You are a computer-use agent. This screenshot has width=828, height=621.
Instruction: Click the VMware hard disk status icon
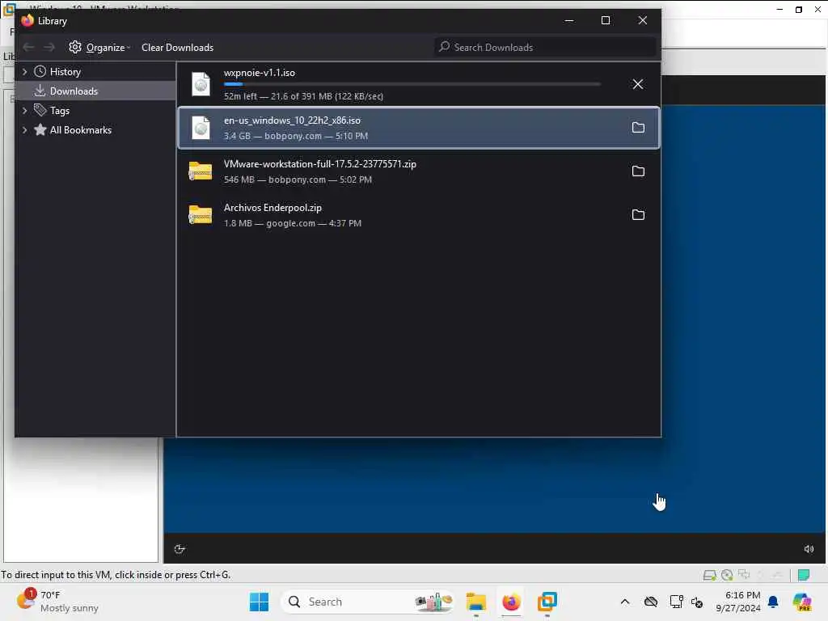tap(710, 575)
